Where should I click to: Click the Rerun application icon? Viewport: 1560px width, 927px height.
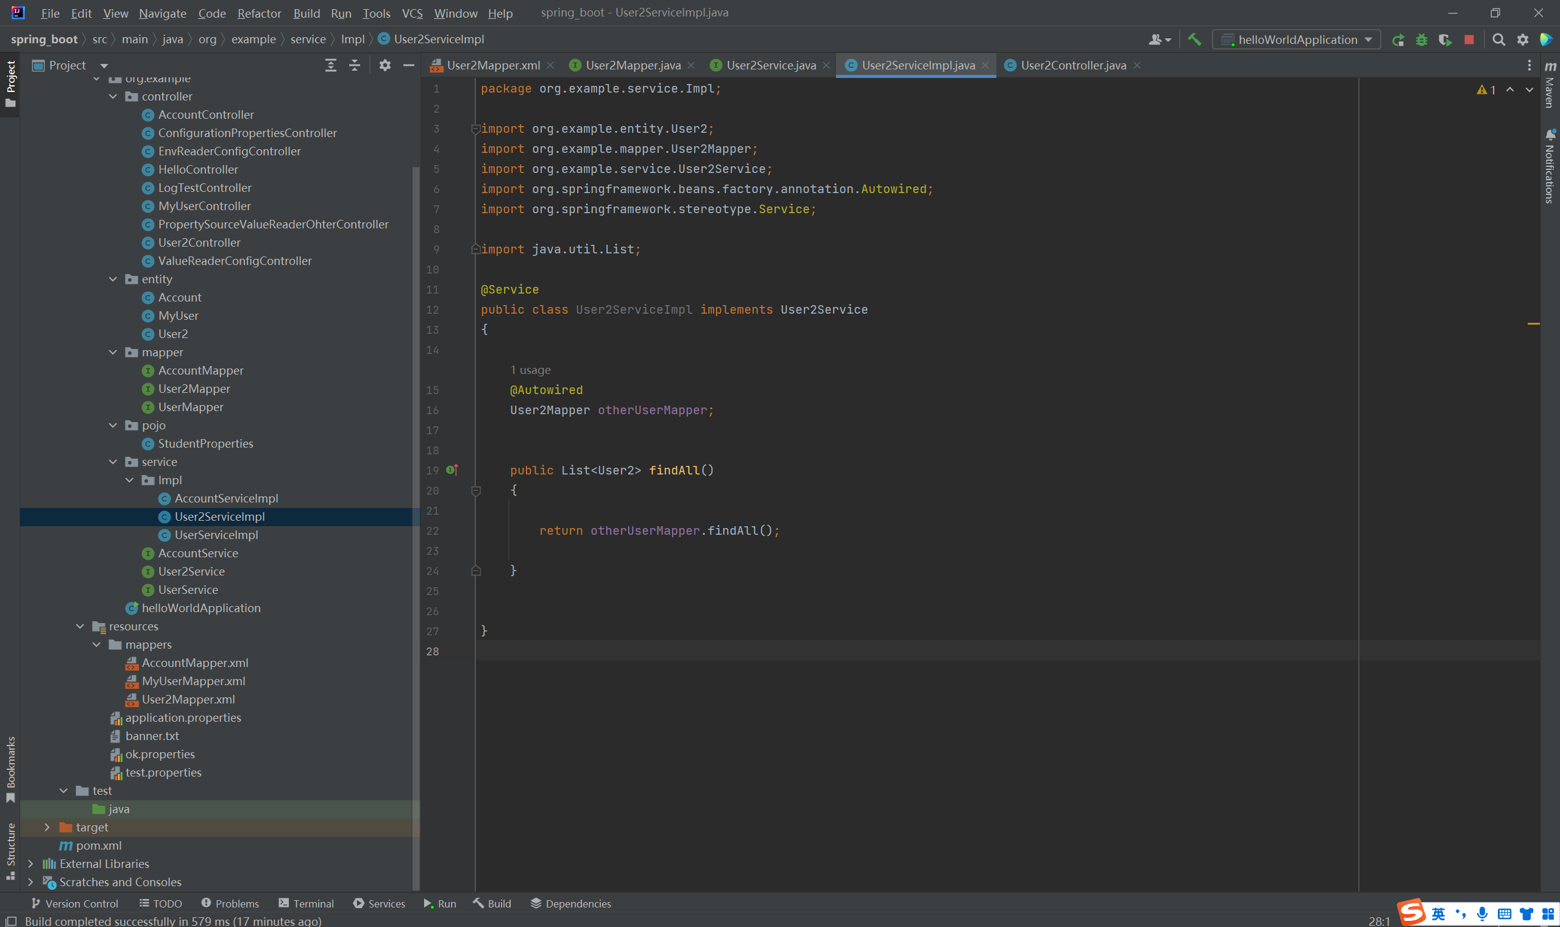click(1397, 40)
